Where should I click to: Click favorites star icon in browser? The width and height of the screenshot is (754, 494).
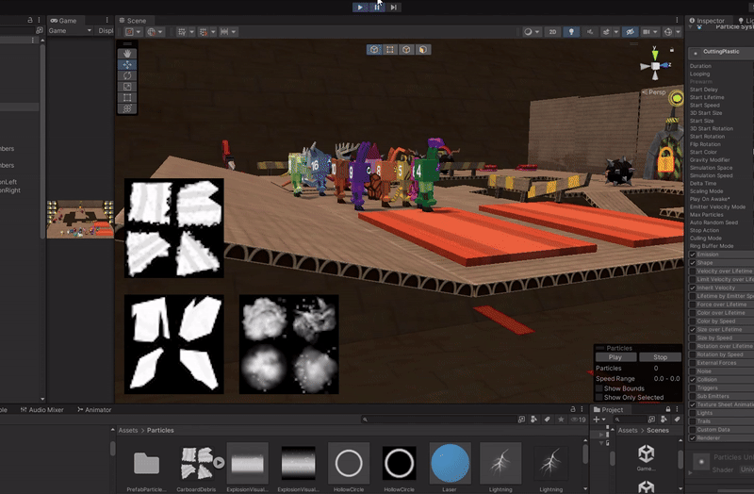[x=561, y=420]
